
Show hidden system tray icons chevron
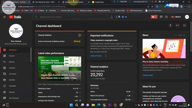pyautogui.click(x=136, y=105)
